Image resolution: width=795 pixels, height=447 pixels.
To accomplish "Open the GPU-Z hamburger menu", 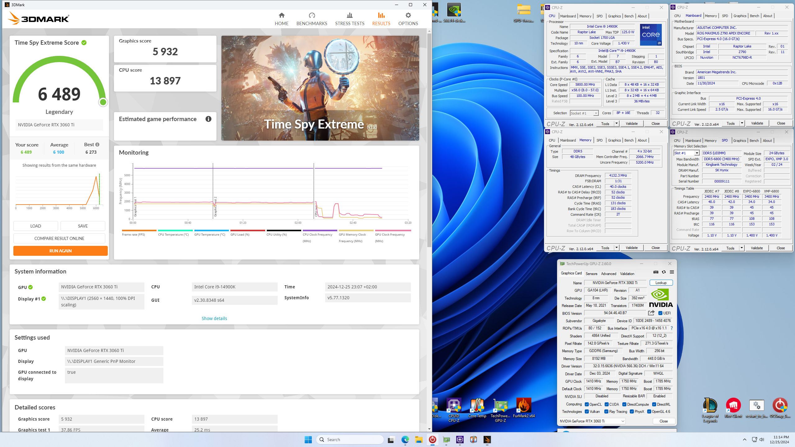I will click(672, 272).
